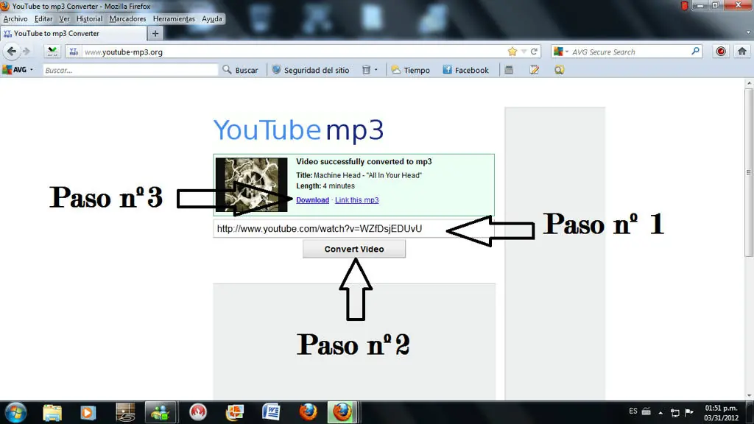This screenshot has width=754, height=424.
Task: Click the YouTube mp3 logo
Action: point(298,130)
